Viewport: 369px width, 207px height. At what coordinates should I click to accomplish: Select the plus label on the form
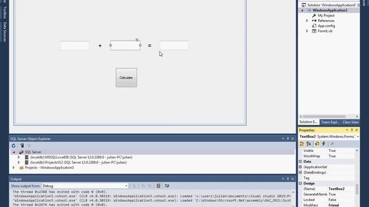(x=100, y=46)
